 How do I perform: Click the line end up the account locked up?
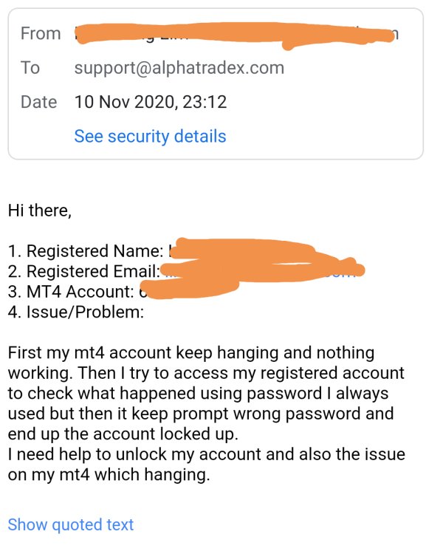123,434
